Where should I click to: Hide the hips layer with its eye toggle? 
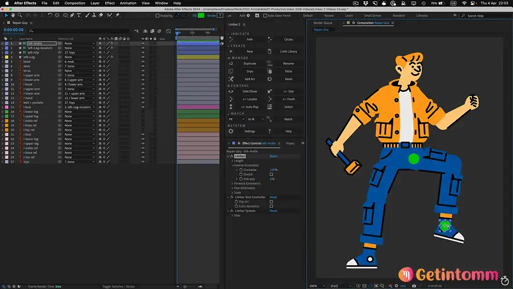tap(143, 162)
